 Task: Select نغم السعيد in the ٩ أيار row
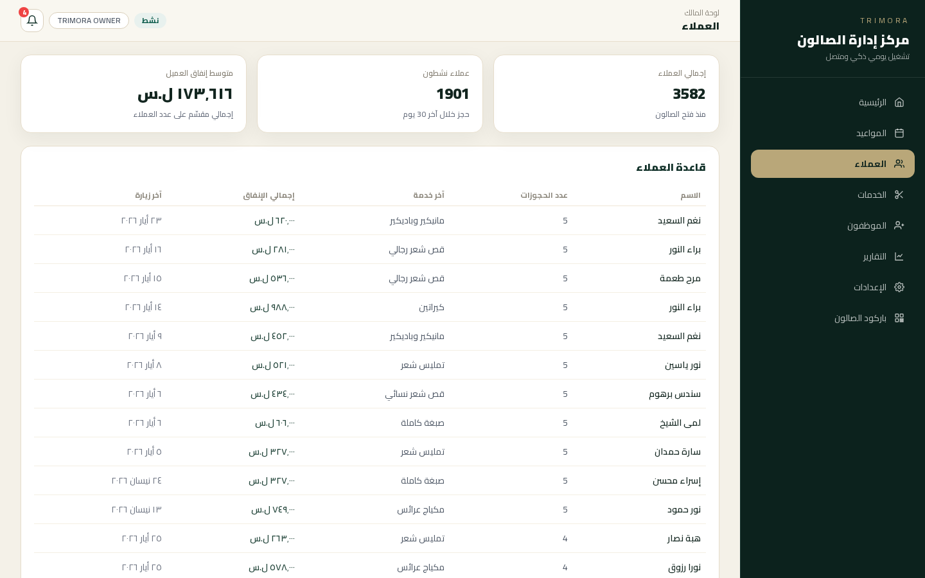coord(679,336)
